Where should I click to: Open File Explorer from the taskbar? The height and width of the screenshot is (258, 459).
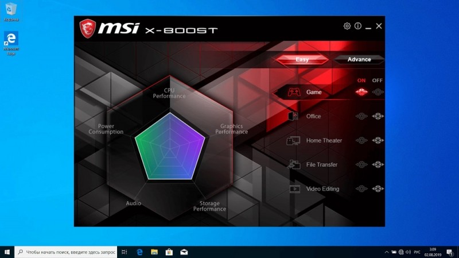click(154, 252)
